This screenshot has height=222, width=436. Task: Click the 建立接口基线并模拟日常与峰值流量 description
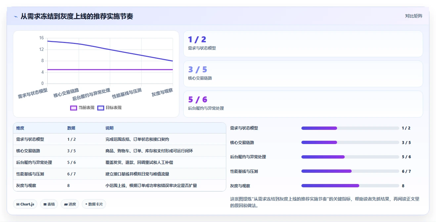137,174
